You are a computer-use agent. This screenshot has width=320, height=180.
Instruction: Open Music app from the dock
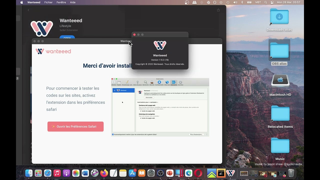(57, 173)
